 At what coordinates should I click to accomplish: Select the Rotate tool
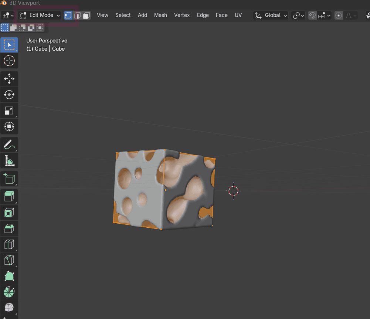point(9,95)
